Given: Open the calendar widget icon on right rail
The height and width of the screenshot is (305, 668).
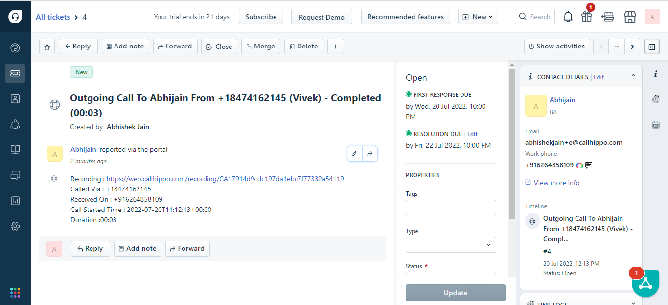Looking at the screenshot, I should pos(656,125).
